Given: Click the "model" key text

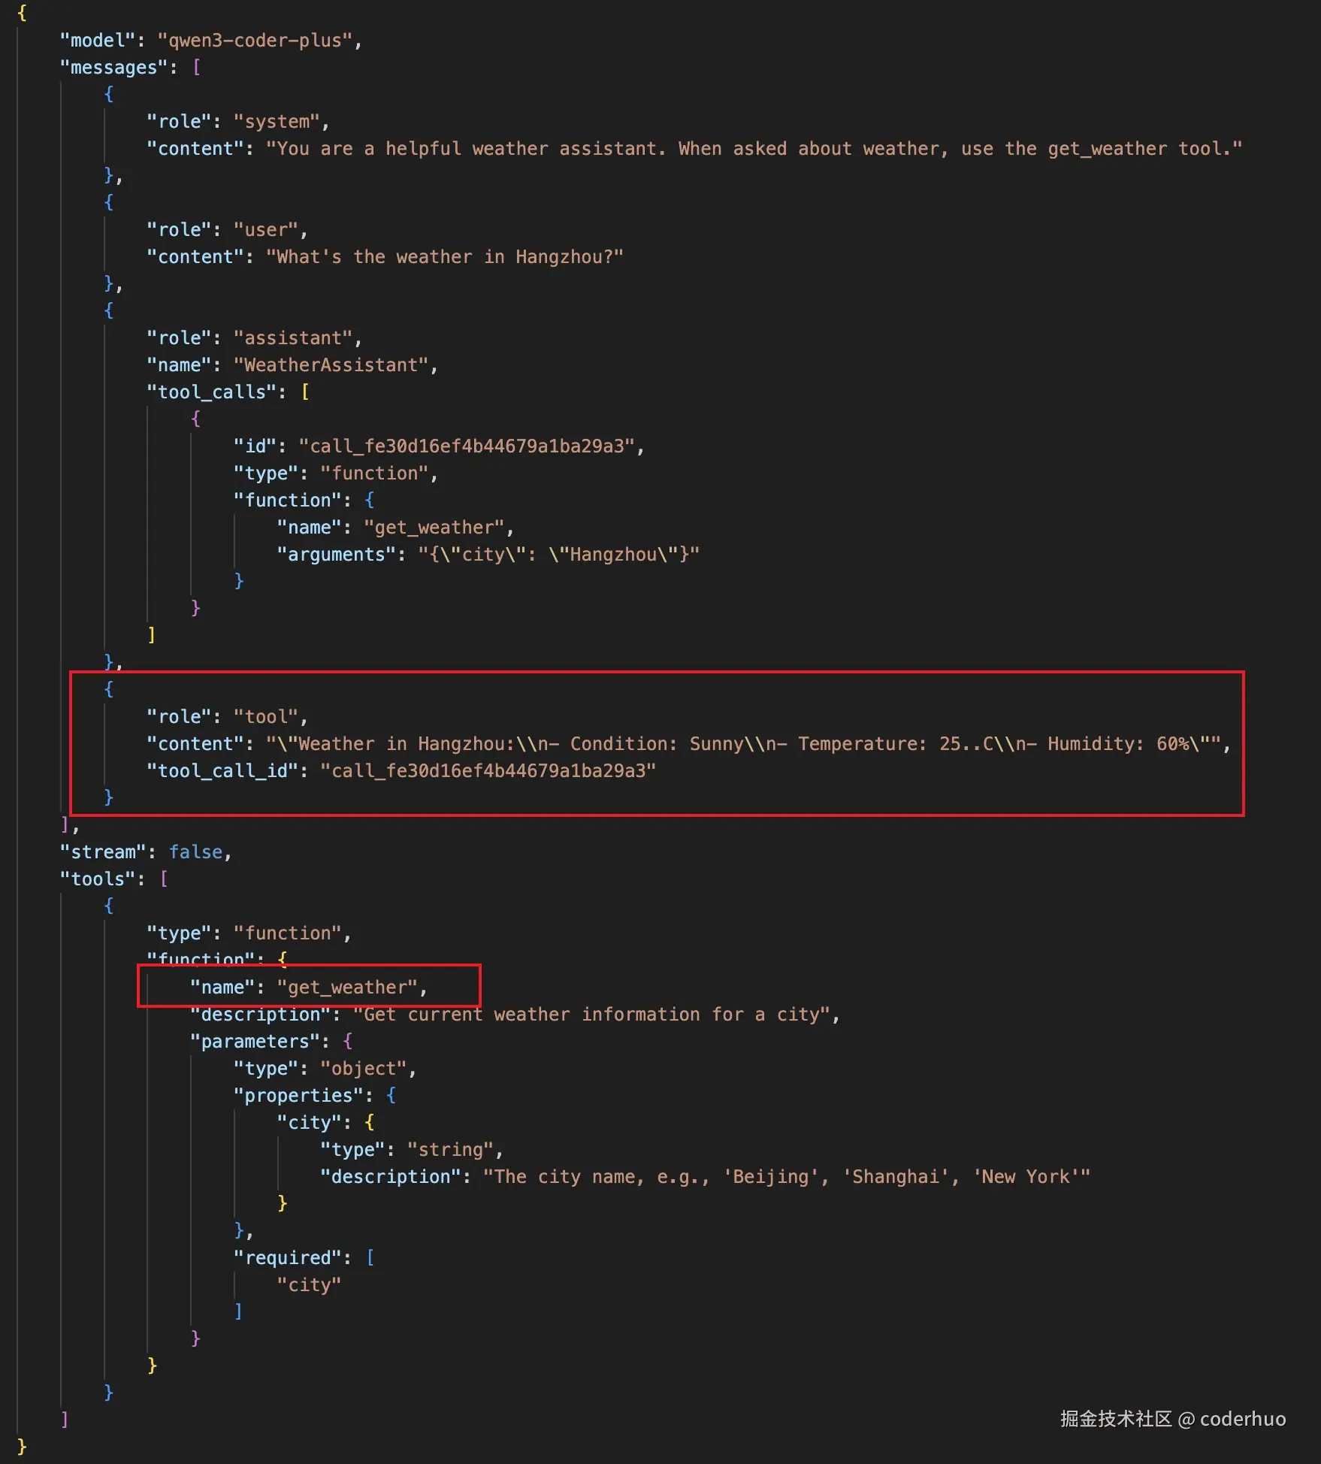Looking at the screenshot, I should [98, 41].
